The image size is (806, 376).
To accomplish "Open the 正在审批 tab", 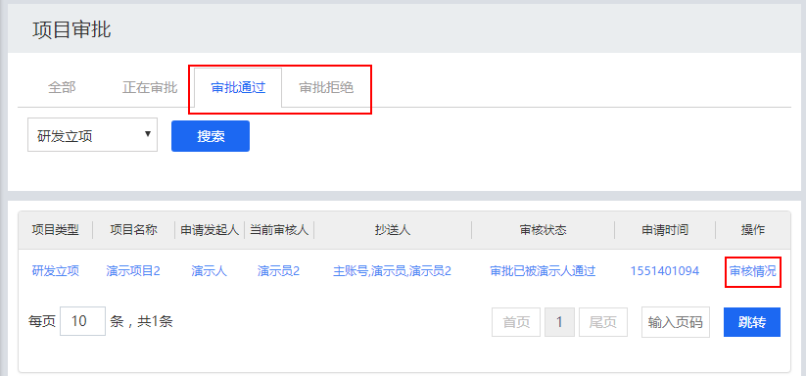I will point(150,87).
